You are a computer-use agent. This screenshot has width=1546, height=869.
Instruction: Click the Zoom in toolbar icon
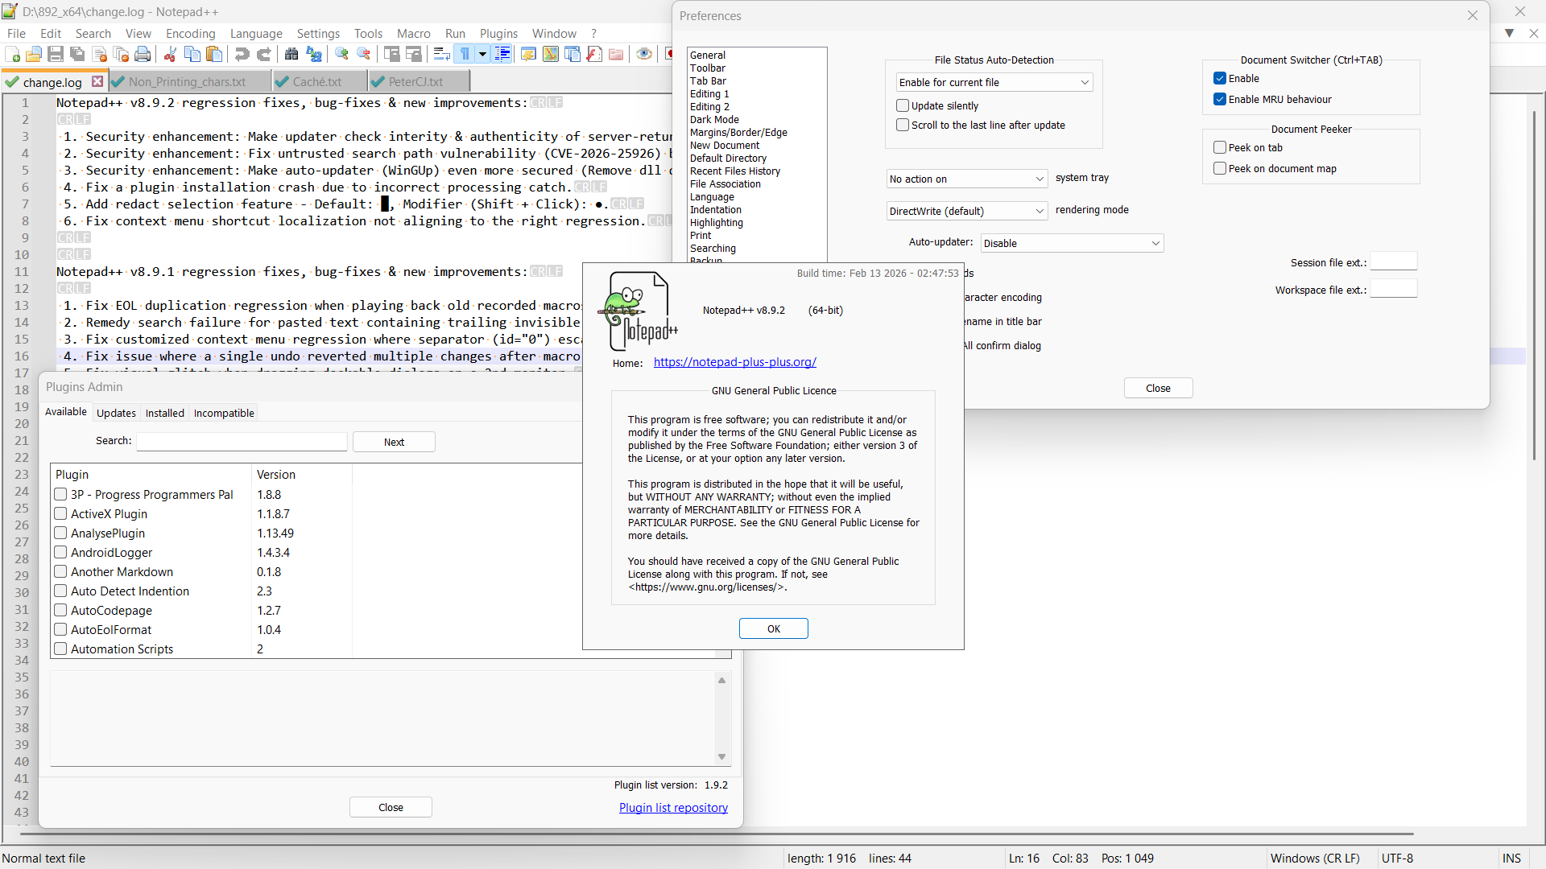[x=342, y=55]
